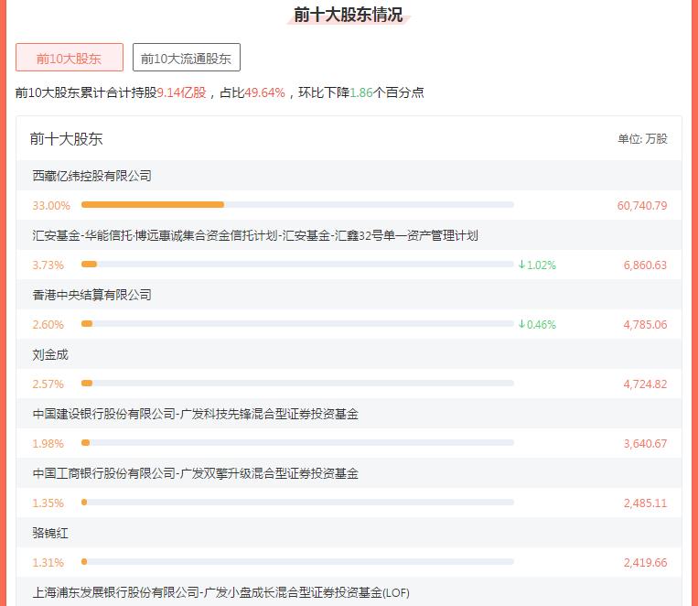Click the 前十大股东 table header
Screen dimensions: 698x606
(66, 139)
